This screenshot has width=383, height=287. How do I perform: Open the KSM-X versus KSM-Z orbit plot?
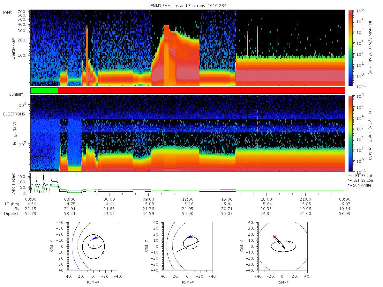188,246
